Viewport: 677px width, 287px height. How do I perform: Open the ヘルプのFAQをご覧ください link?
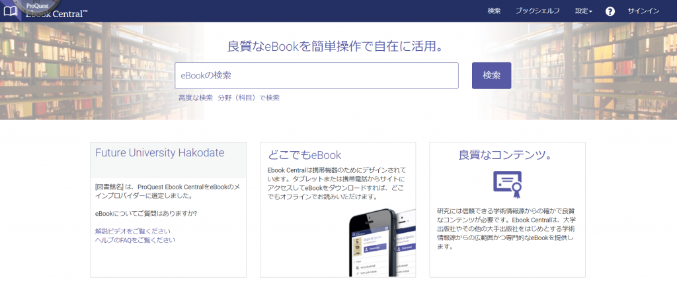[135, 240]
